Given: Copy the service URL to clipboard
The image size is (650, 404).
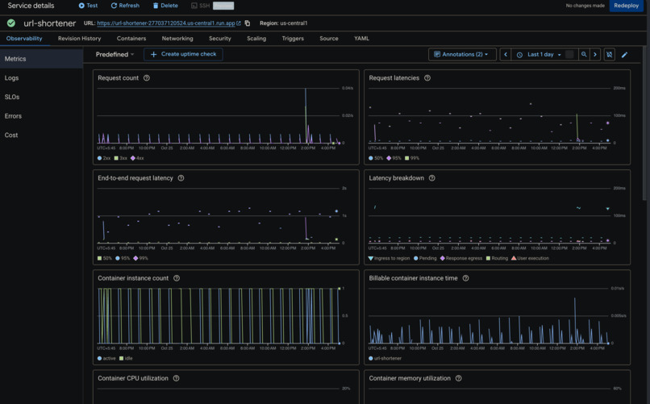Looking at the screenshot, I should click(x=248, y=23).
